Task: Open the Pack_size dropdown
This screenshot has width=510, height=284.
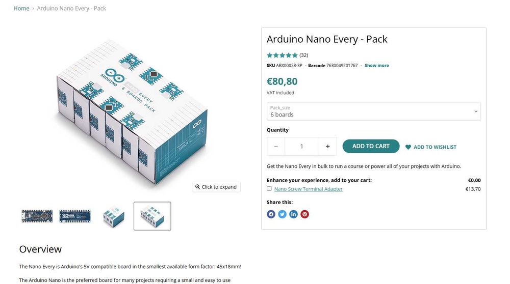Action: [x=373, y=111]
